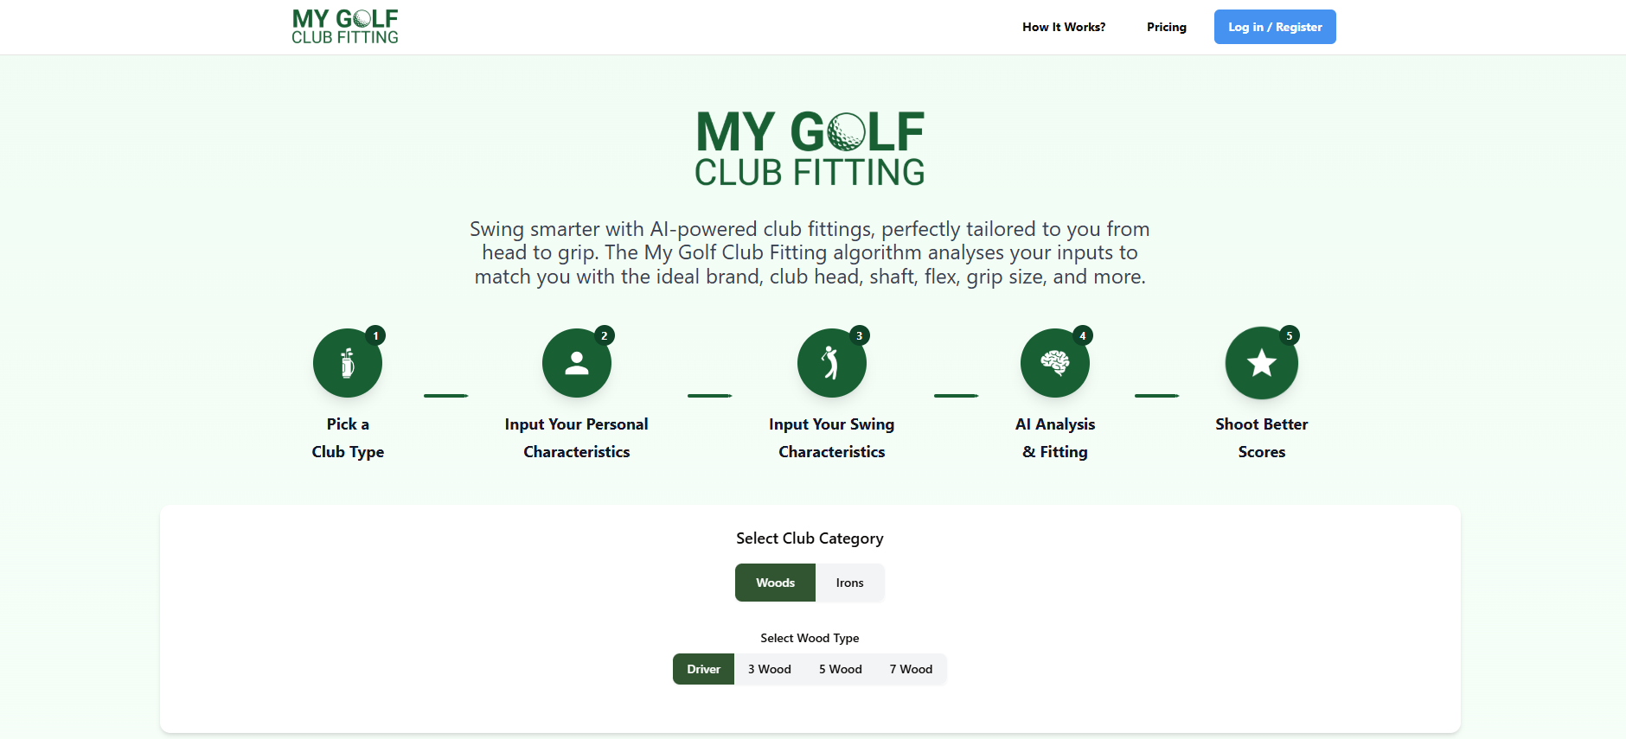
Task: Select the Irons club category
Action: [849, 583]
